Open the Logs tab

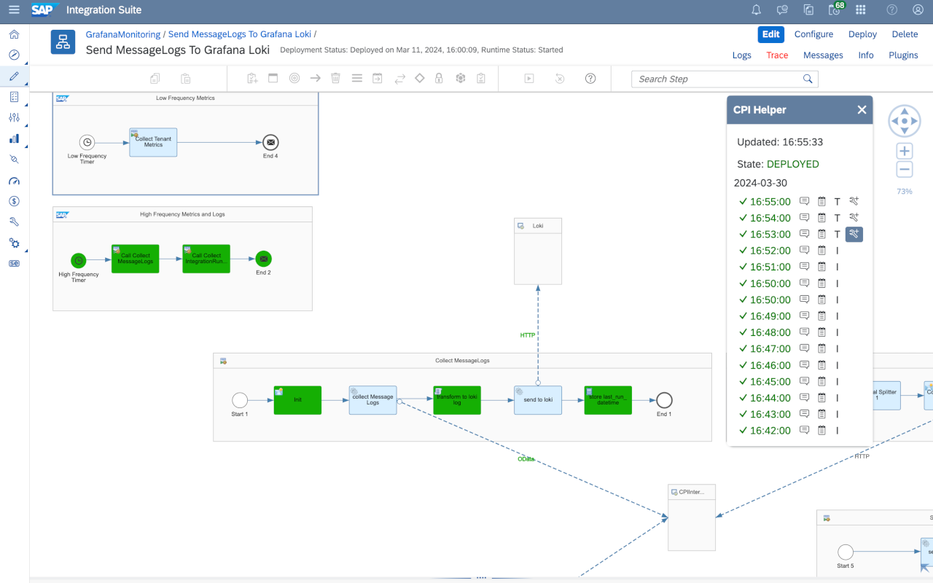click(741, 55)
